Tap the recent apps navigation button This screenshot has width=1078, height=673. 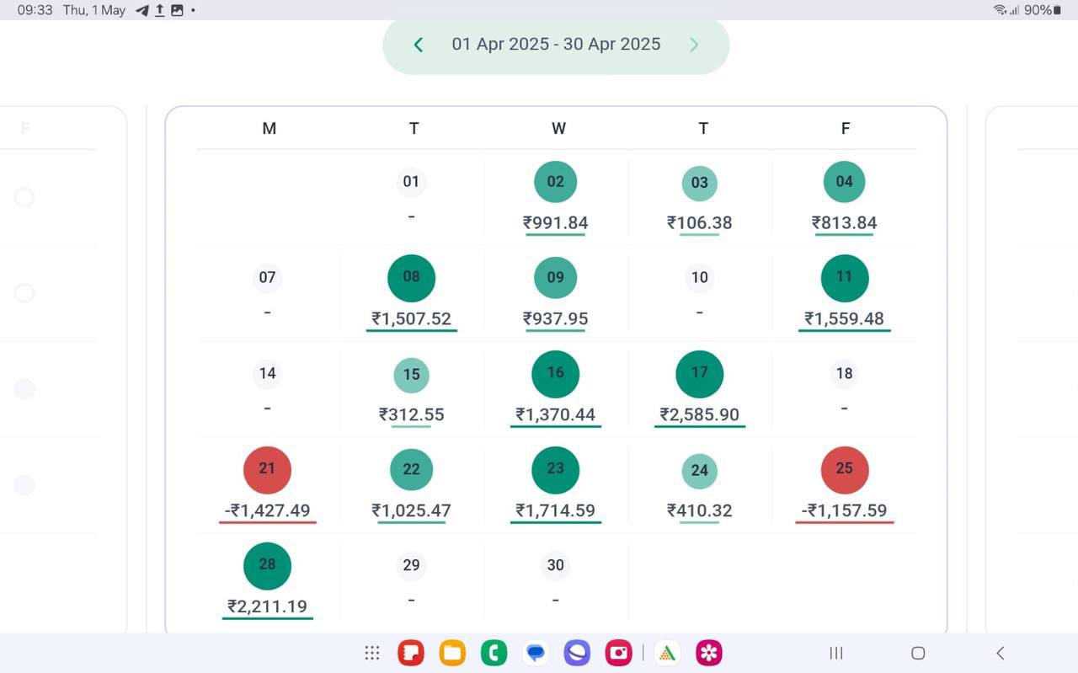click(836, 653)
